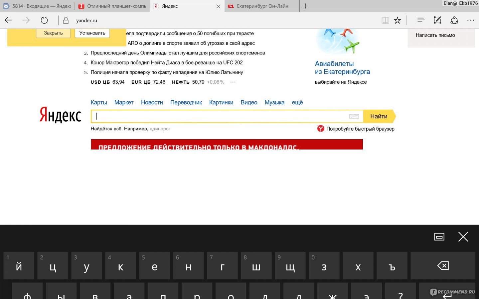Go back with the browser back arrow
Image resolution: width=479 pixels, height=299 pixels.
click(8, 20)
